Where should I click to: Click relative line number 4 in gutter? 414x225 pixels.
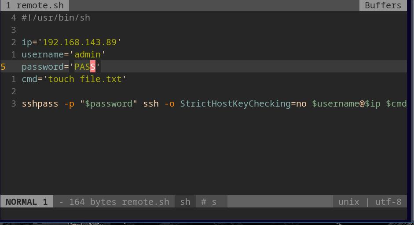pyautogui.click(x=14, y=18)
